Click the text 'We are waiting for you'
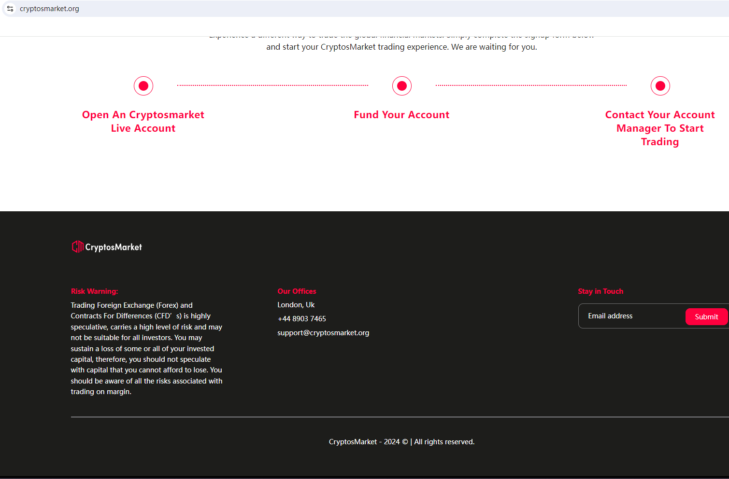The image size is (729, 479). click(x=494, y=47)
